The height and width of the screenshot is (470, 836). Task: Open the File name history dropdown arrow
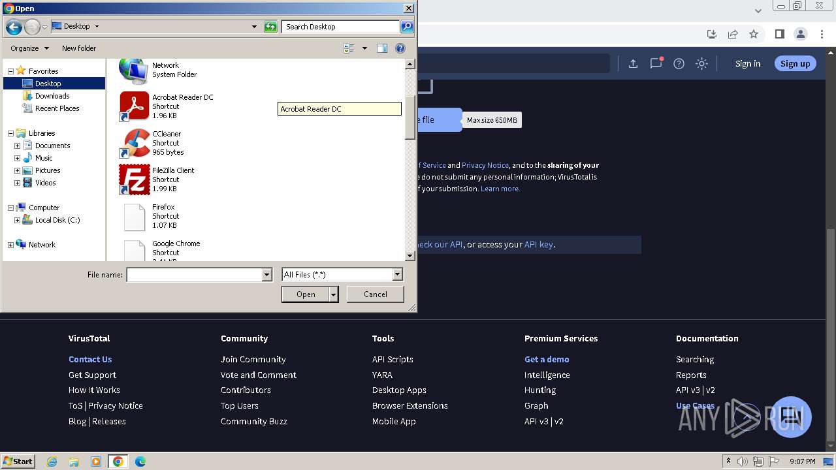(266, 275)
